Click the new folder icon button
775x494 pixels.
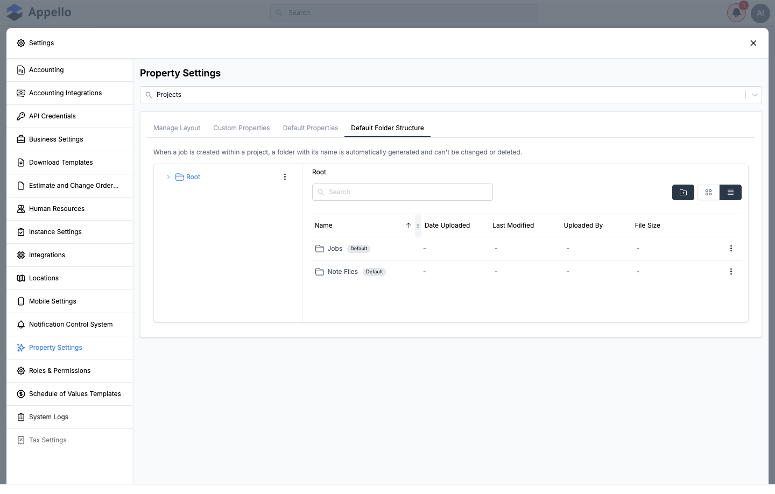(683, 192)
